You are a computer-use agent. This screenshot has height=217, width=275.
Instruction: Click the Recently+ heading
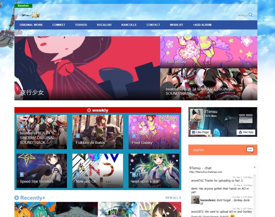pyautogui.click(x=33, y=198)
